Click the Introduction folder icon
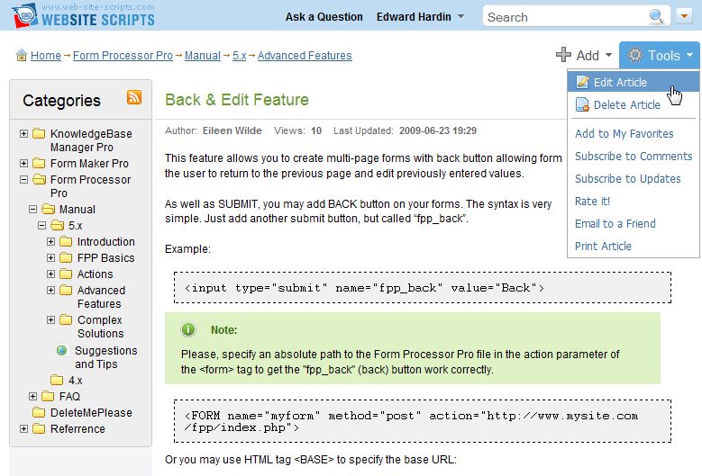This screenshot has height=476, width=702. point(66,241)
